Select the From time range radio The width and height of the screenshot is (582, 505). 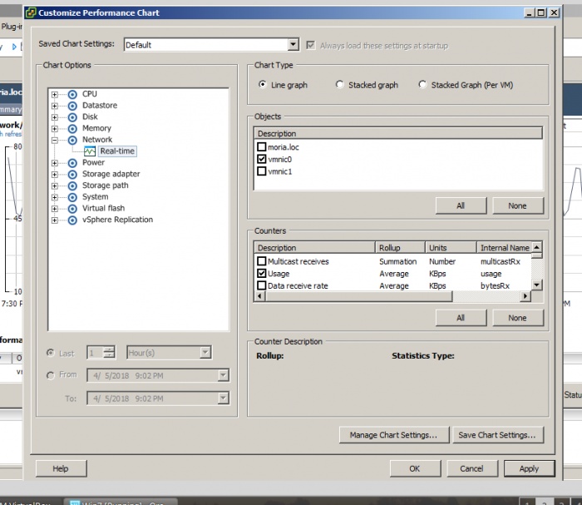pos(51,375)
